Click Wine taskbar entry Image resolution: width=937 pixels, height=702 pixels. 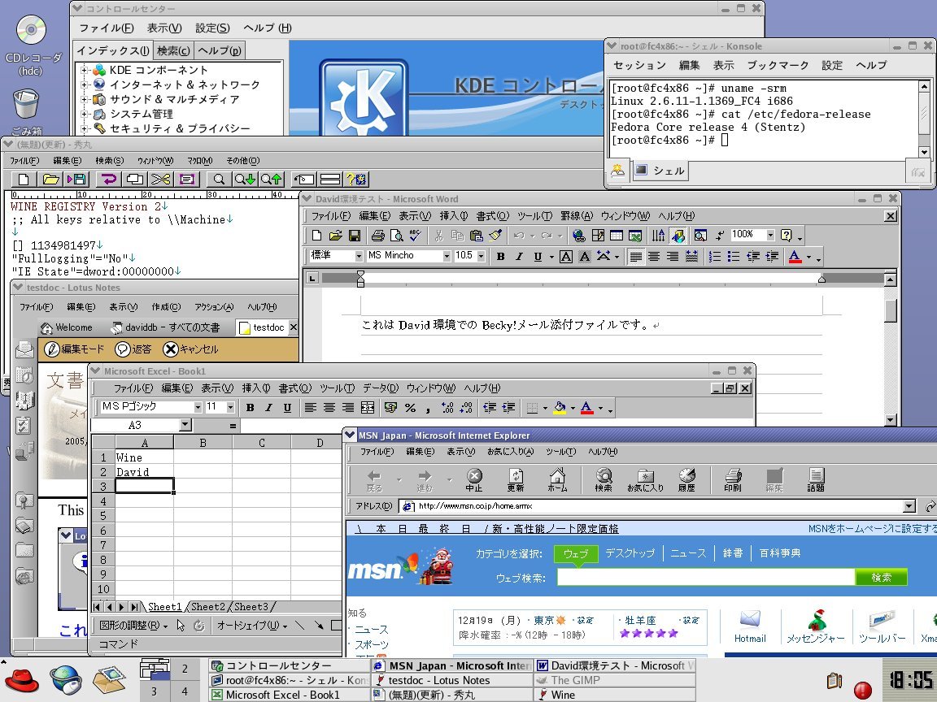coord(615,695)
